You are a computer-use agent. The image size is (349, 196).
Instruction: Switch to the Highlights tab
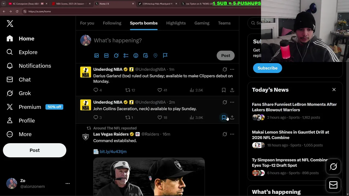[176, 23]
